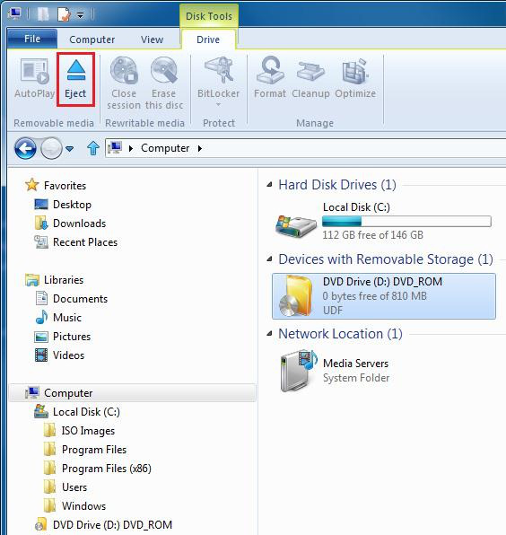
Task: Open recent locations dropdown arrow beside Forward
Action: point(70,149)
